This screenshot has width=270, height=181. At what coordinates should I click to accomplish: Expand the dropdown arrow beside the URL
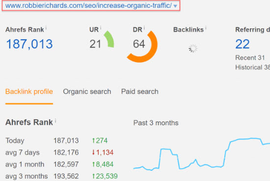click(x=175, y=6)
